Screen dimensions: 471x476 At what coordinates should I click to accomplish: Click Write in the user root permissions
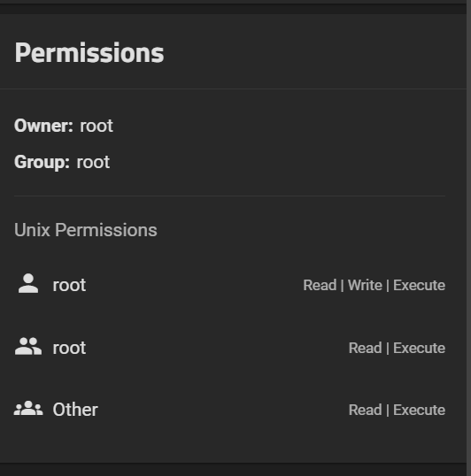coord(365,285)
